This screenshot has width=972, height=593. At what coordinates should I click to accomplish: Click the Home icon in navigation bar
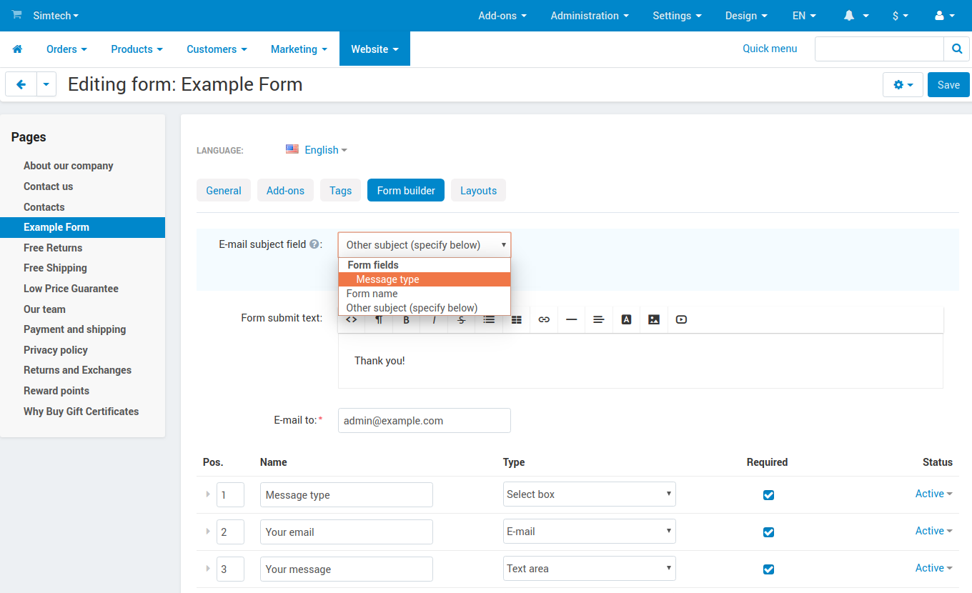17,49
